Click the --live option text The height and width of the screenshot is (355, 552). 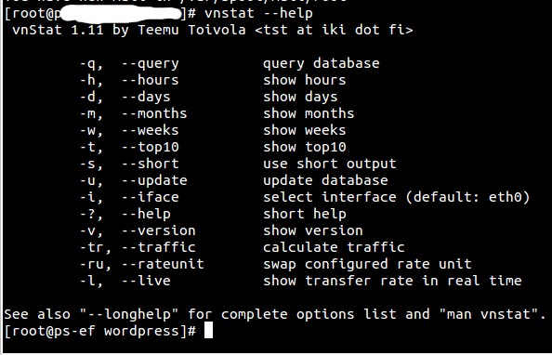tap(146, 281)
